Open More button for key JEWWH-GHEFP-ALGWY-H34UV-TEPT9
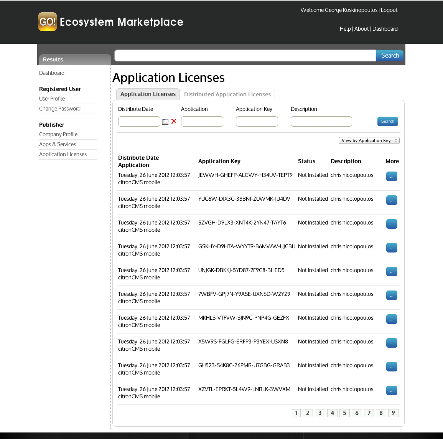Screen dimensions: 443x439 point(392,177)
